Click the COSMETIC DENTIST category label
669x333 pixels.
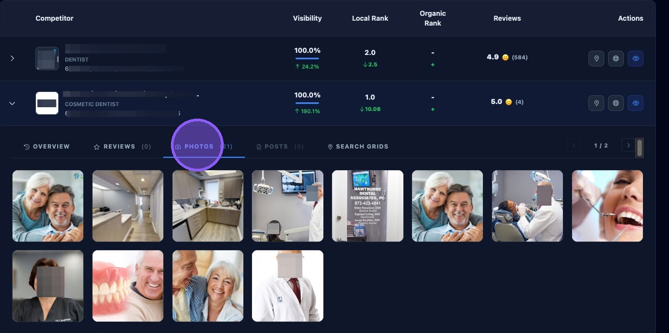(x=92, y=104)
